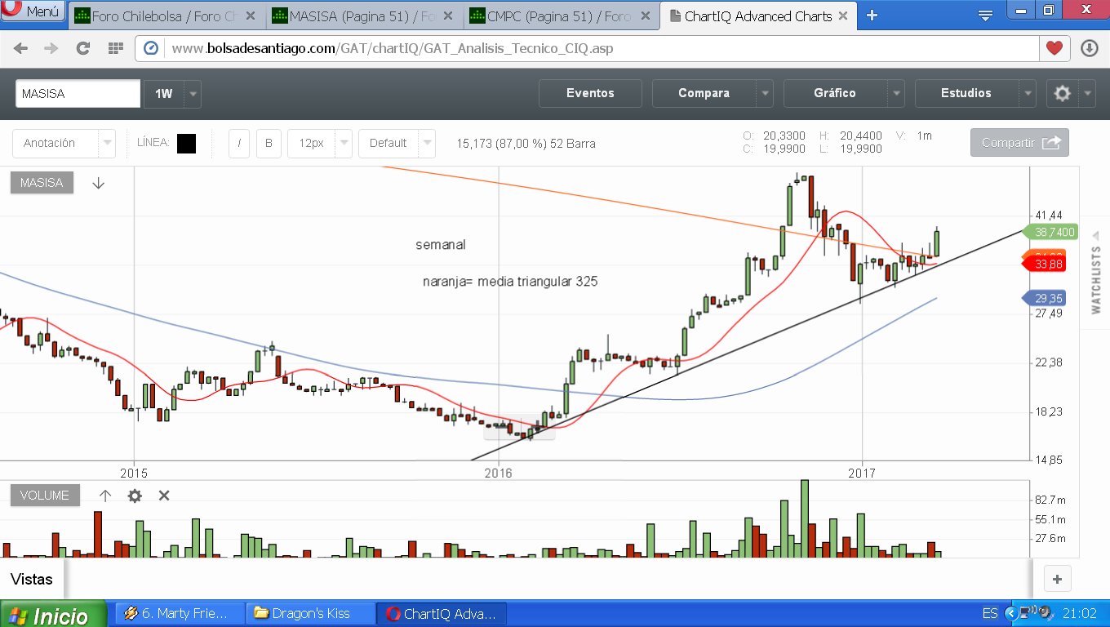Show hidden system tray icons

[x=1011, y=613]
